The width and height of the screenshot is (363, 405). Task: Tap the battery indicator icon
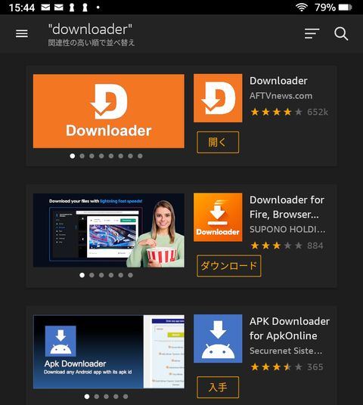tap(346, 8)
